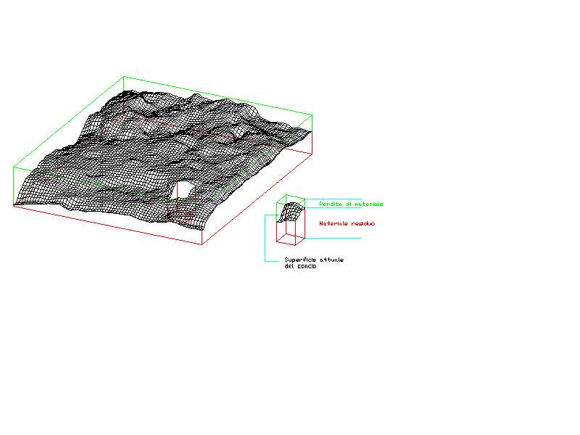Select the green top-left edge of bounding box

coord(69,122)
